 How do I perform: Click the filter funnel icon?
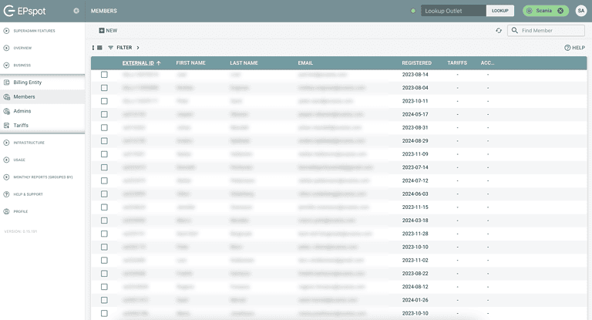tap(111, 48)
